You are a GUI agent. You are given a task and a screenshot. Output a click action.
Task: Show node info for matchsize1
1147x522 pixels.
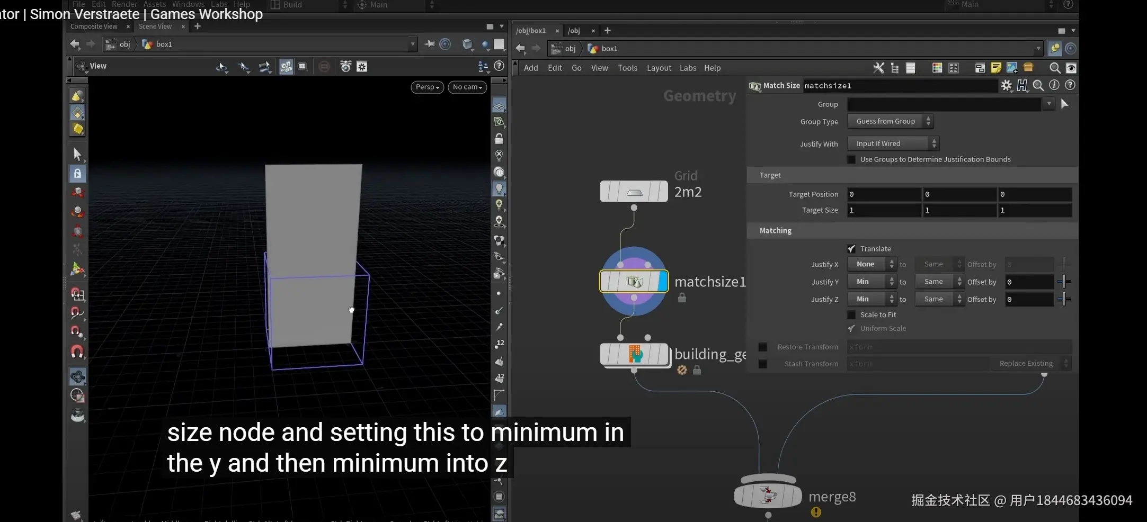[x=1054, y=85]
